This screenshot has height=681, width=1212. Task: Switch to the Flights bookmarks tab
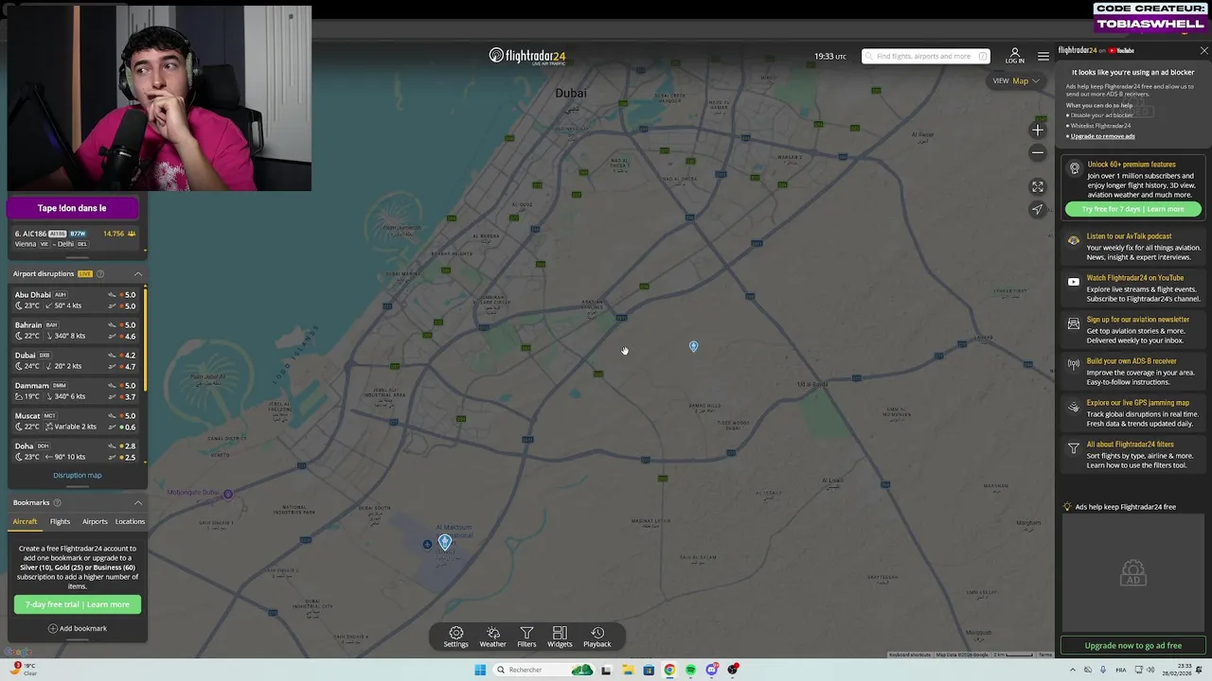pos(60,521)
